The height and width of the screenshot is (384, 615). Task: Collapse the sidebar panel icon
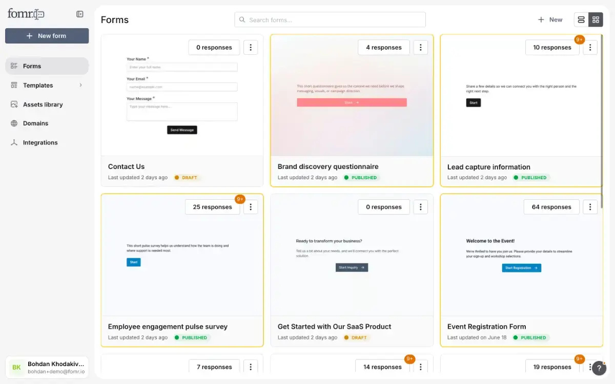point(80,14)
